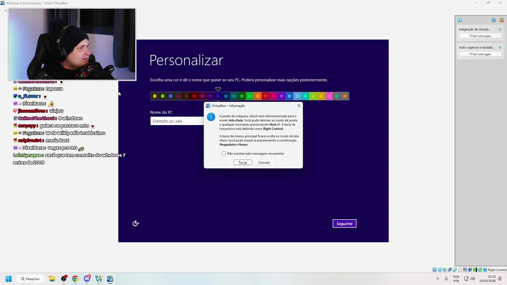The image size is (507, 285).
Task: Click the shared folders status icon
Action: tap(460, 270)
